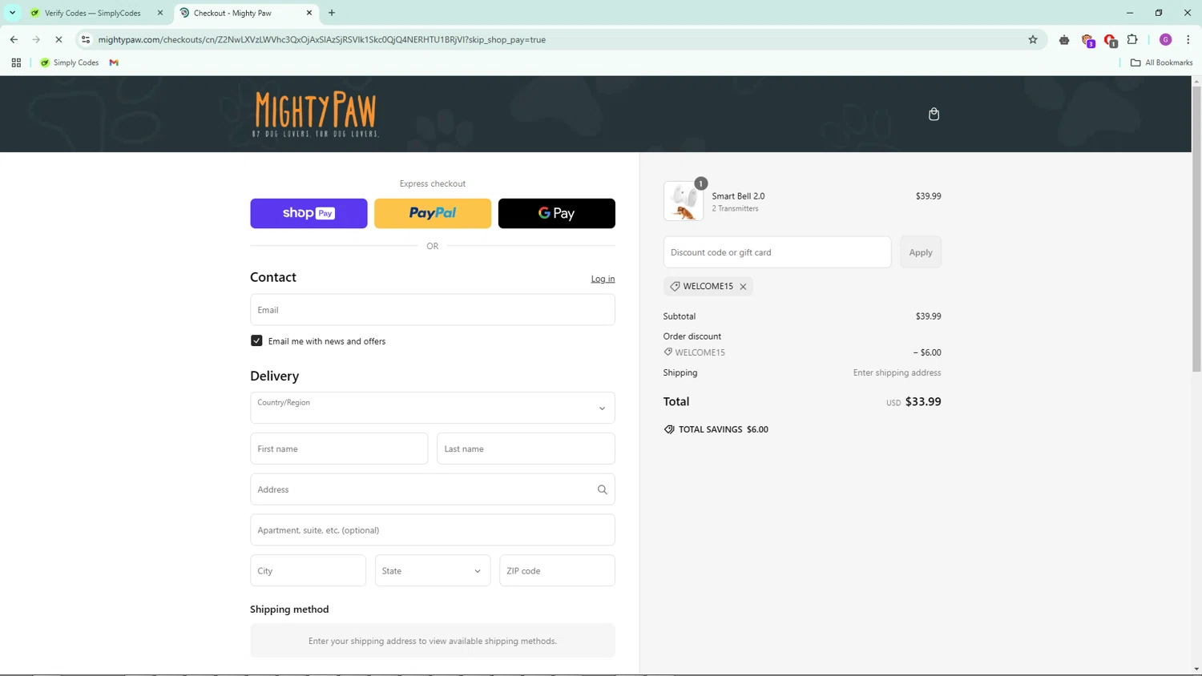Focus the Apartment, suite field
This screenshot has height=676, width=1202.
point(433,530)
